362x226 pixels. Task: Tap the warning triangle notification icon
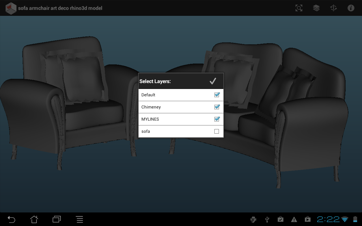tap(294, 219)
